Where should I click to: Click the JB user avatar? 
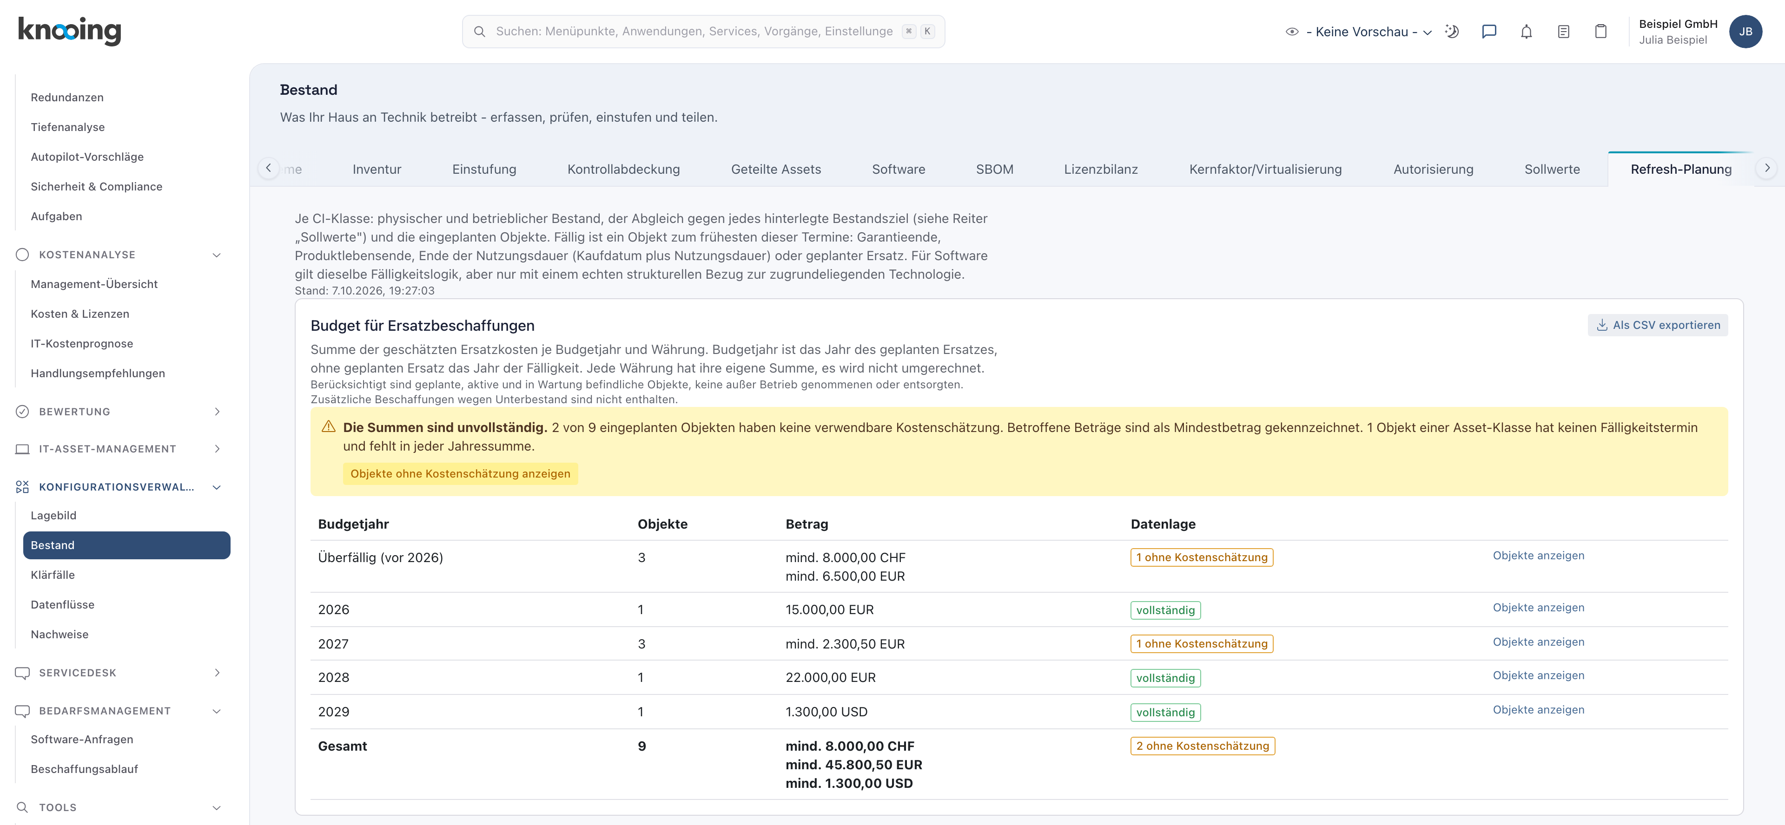tap(1745, 32)
